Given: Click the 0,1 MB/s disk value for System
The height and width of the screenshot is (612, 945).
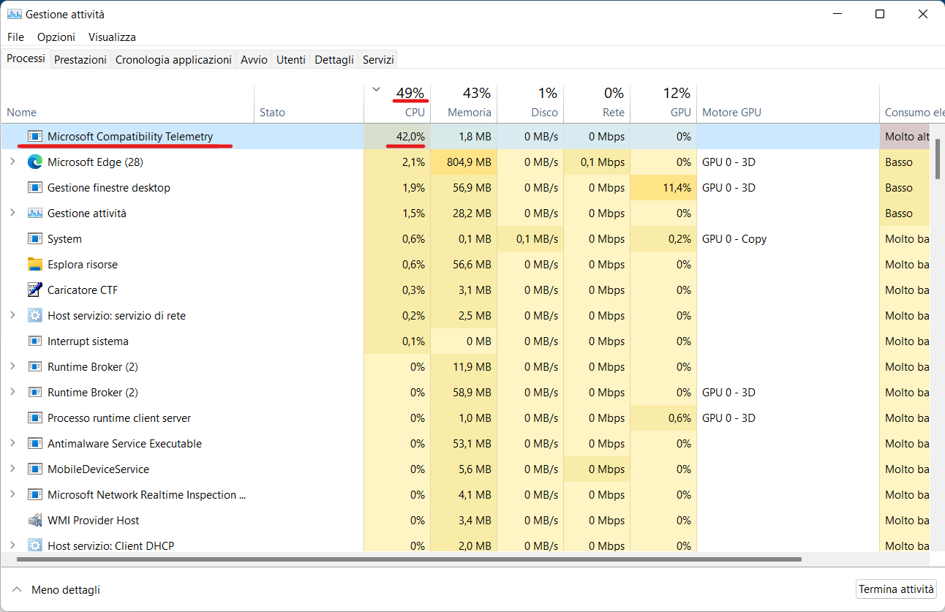Looking at the screenshot, I should point(530,238).
